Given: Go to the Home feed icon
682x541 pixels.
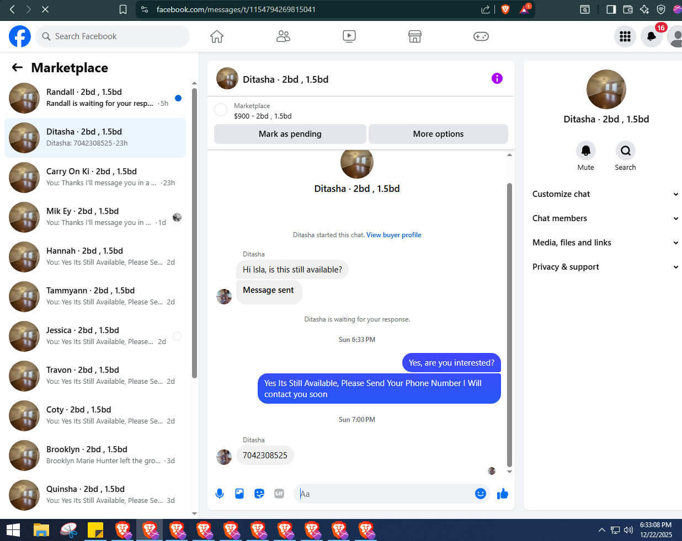Looking at the screenshot, I should point(217,36).
